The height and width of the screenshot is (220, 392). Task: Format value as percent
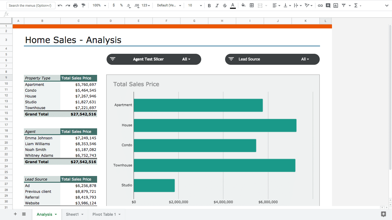[121, 5]
